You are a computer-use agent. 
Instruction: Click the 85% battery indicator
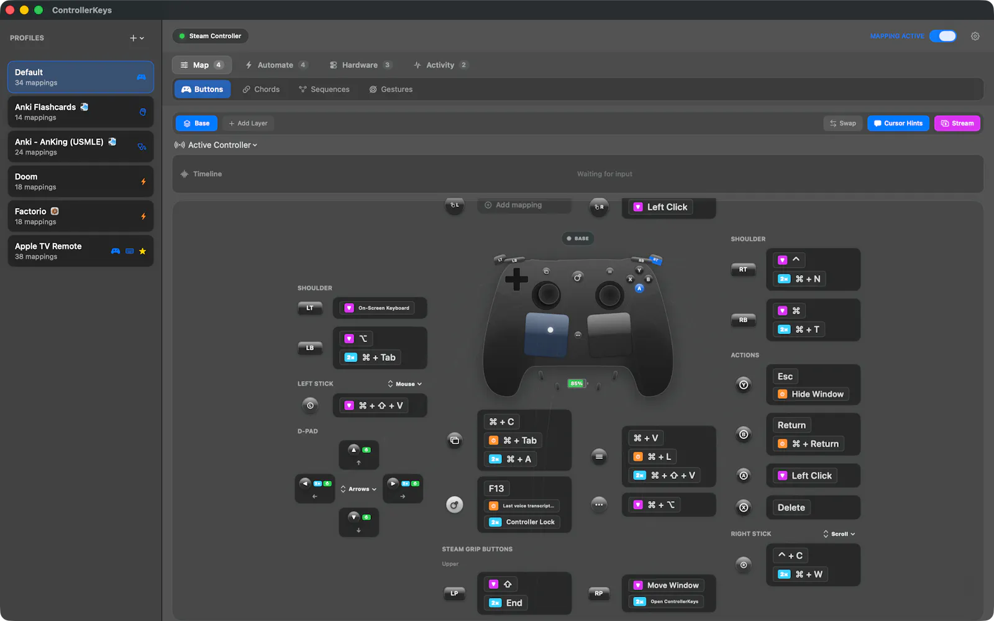[x=577, y=383]
